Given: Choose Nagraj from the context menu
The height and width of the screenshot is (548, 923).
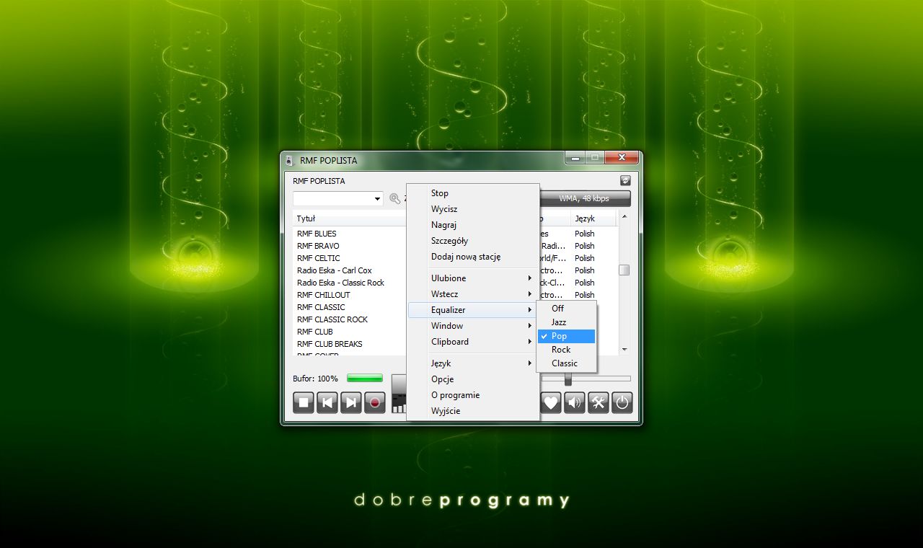Looking at the screenshot, I should point(473,225).
